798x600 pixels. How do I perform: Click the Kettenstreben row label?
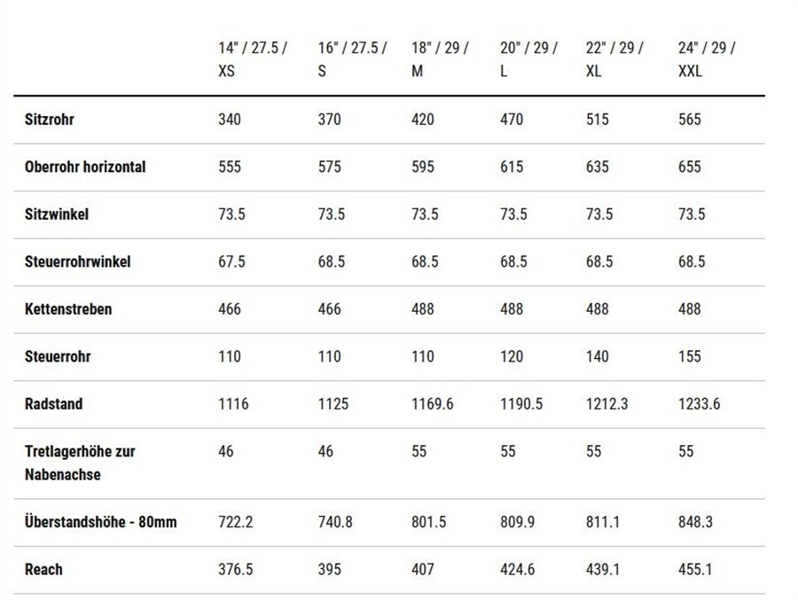coord(68,309)
